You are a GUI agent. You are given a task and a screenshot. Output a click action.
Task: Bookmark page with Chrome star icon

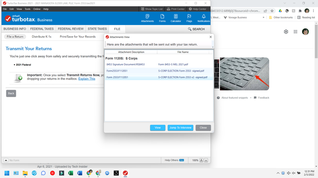click(272, 11)
